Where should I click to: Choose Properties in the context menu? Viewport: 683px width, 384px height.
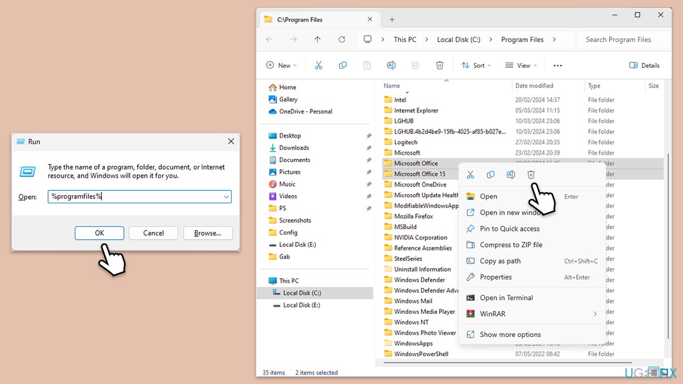[x=532, y=277]
